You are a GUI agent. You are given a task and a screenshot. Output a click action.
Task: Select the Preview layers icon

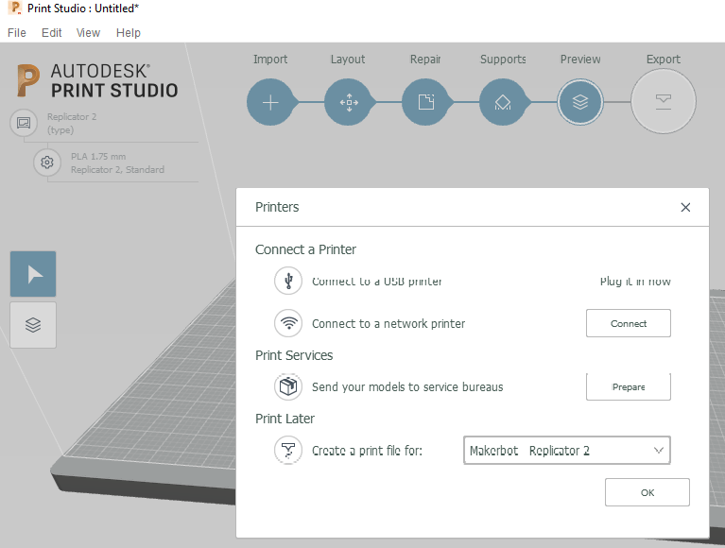coord(580,102)
